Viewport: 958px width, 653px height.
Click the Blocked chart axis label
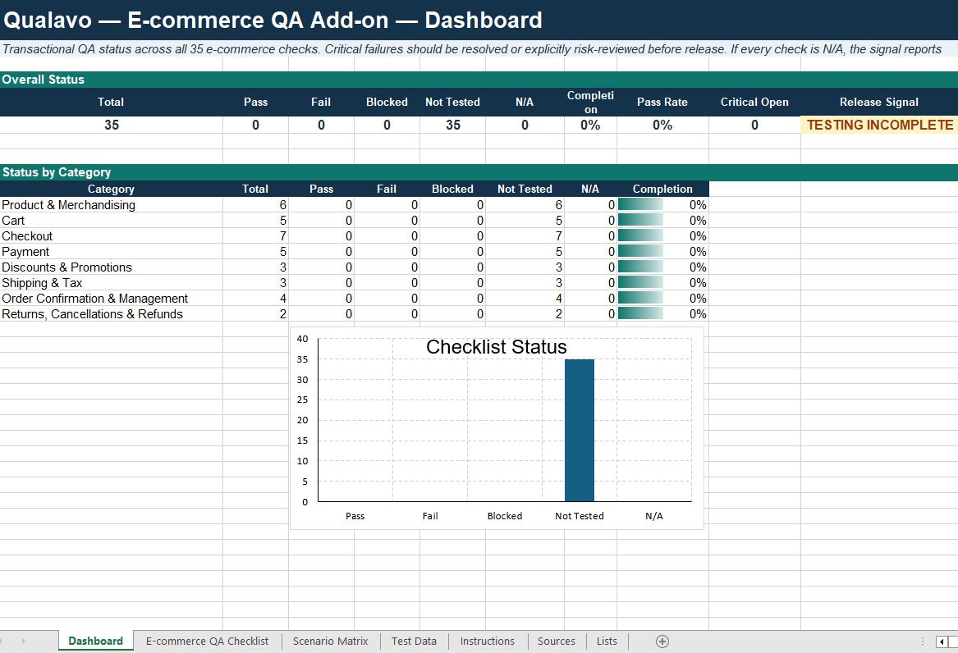coord(505,516)
